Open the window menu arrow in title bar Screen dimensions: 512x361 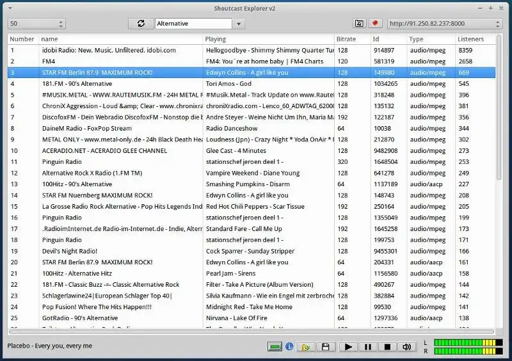pos(10,8)
